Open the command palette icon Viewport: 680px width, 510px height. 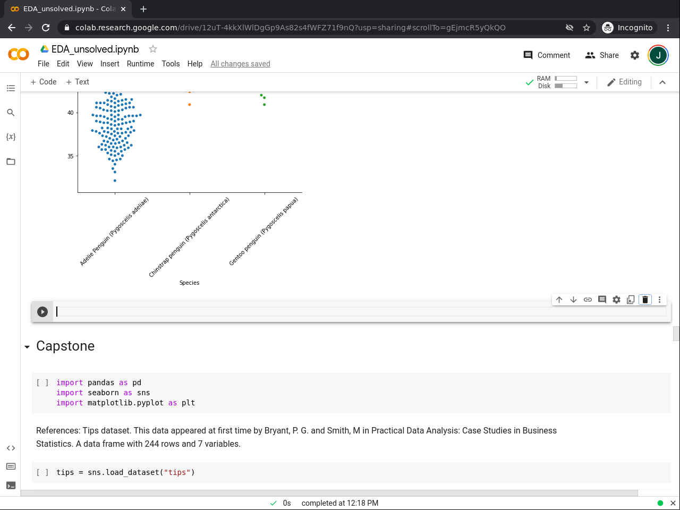click(11, 466)
